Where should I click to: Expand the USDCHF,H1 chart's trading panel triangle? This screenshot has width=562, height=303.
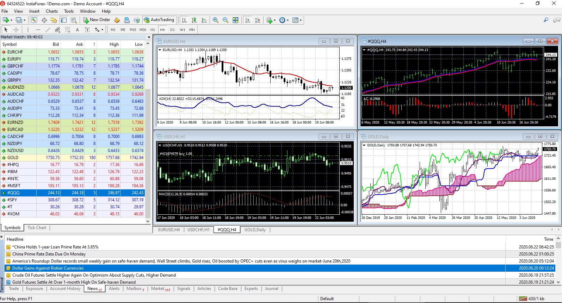[x=160, y=145]
